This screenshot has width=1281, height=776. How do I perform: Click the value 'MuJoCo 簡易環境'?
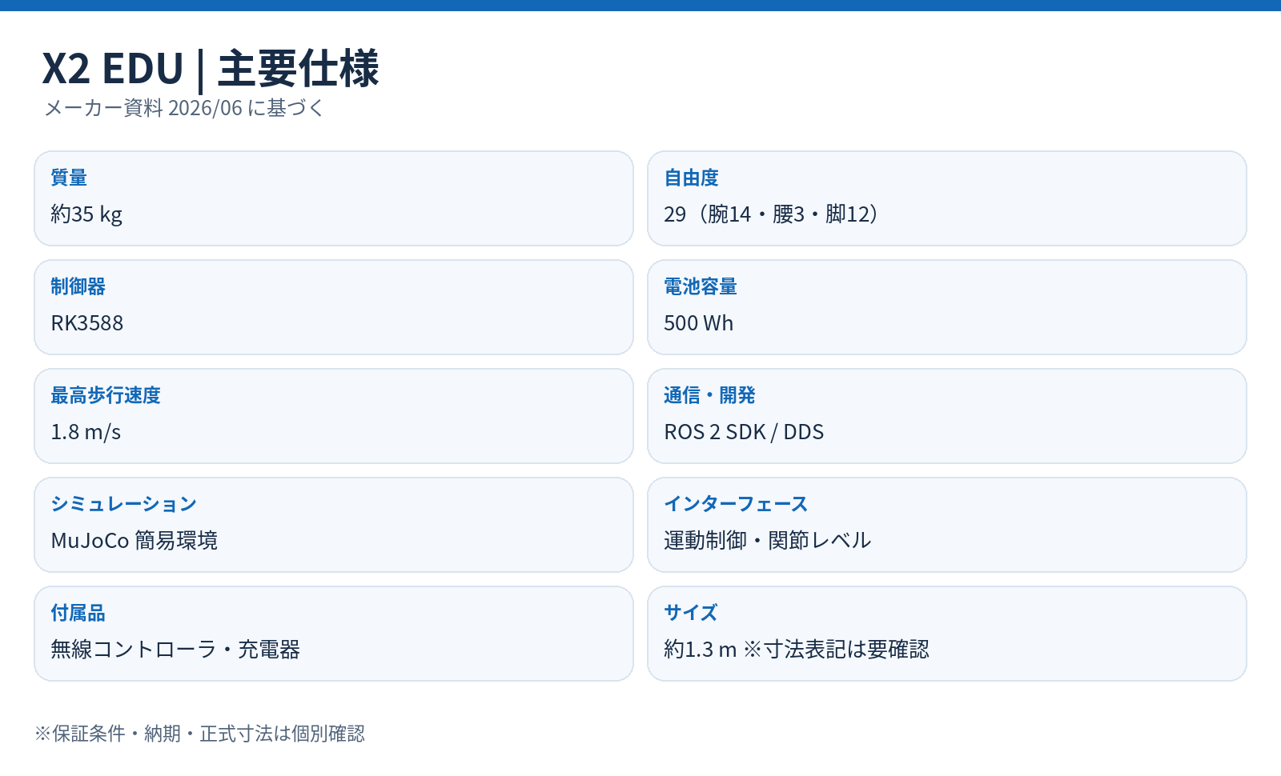coord(135,541)
